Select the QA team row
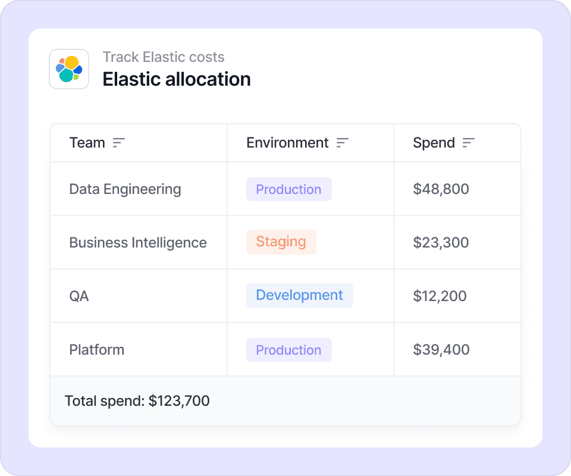This screenshot has height=476, width=571. pyautogui.click(x=79, y=296)
